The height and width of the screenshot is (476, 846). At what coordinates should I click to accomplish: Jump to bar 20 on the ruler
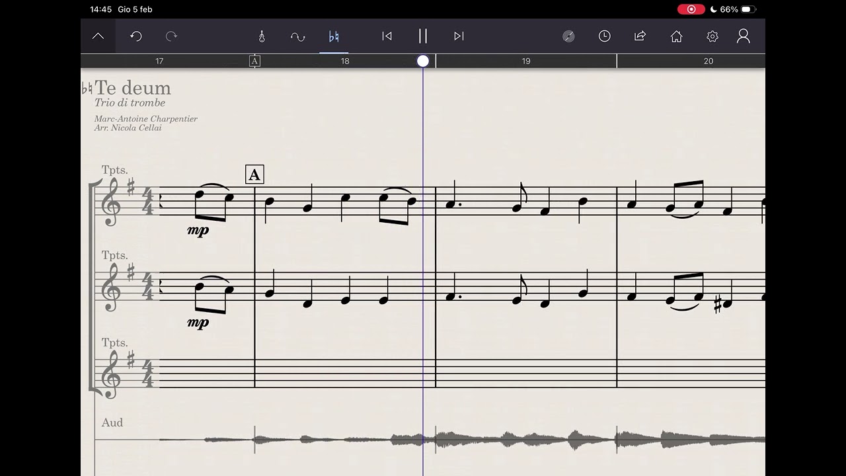pyautogui.click(x=709, y=61)
